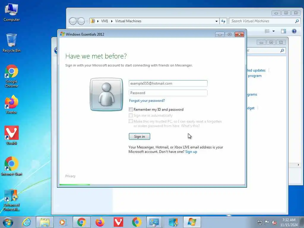Open the Control Panel taskbar button
Viewport: 304px width, 228px height.
tap(154, 222)
